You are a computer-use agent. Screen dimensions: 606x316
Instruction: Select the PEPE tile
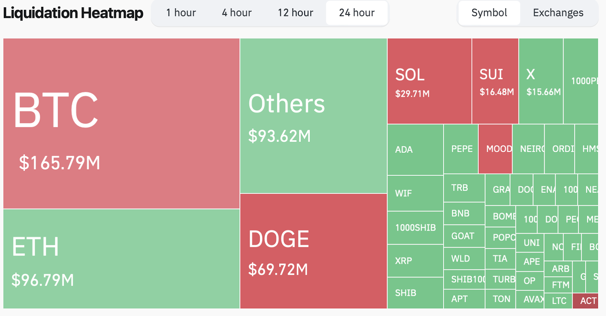click(x=461, y=149)
